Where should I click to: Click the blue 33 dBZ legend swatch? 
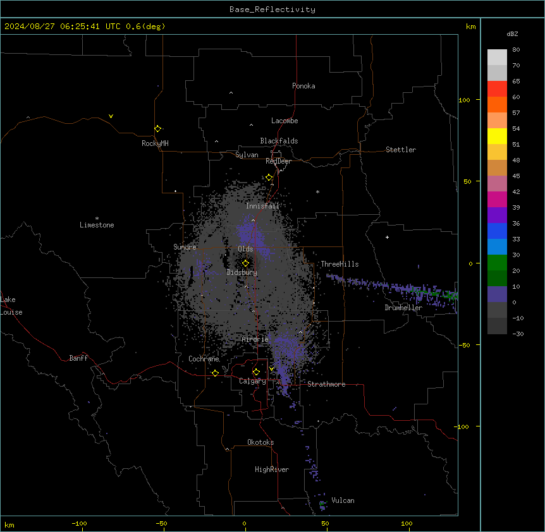[497, 231]
